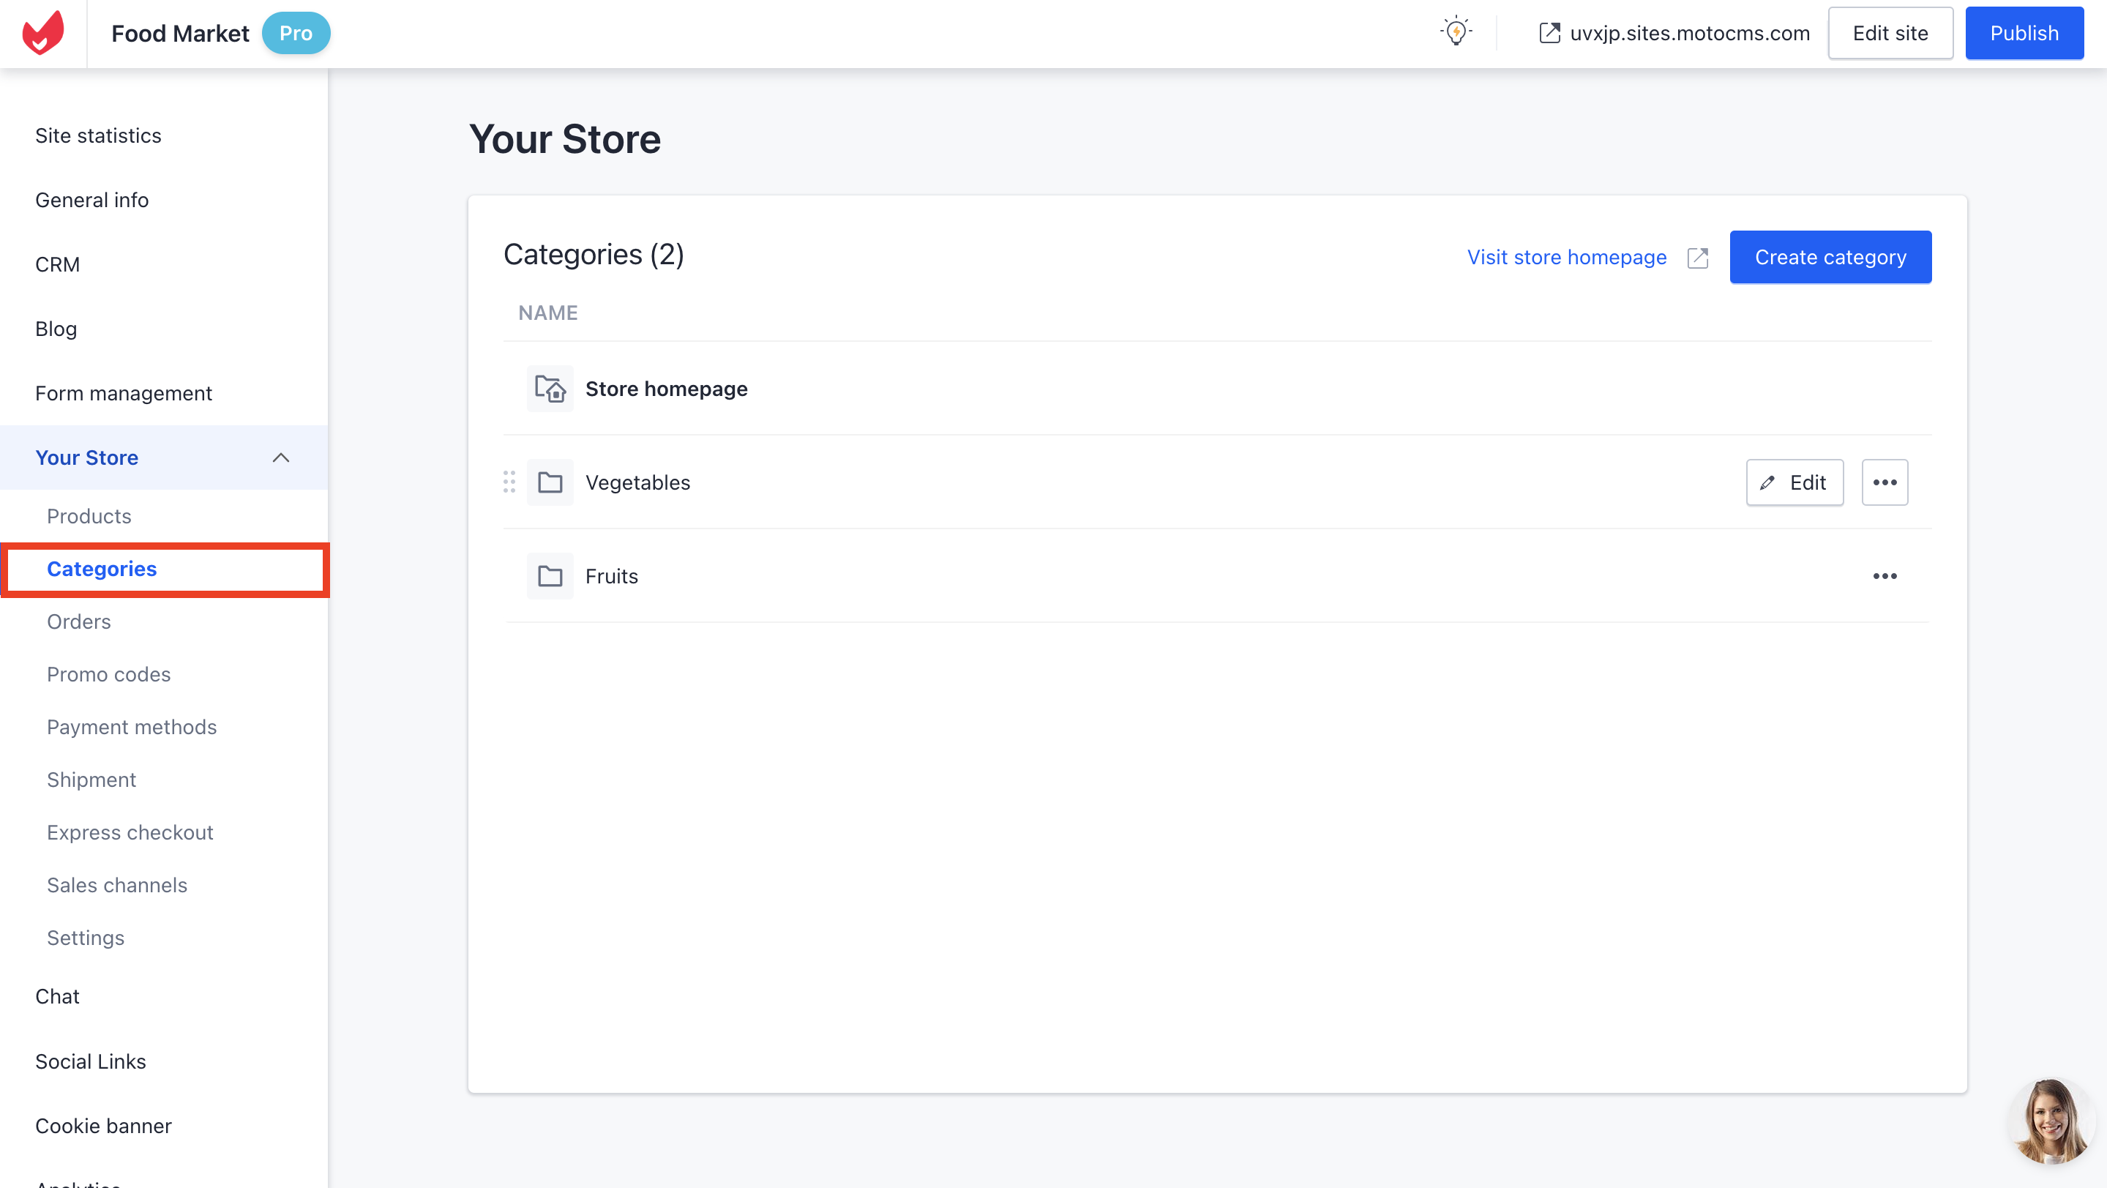Select Categories submenu item

point(102,569)
